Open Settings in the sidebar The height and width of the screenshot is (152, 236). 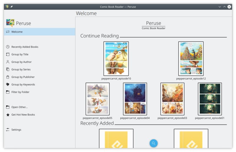(40, 130)
